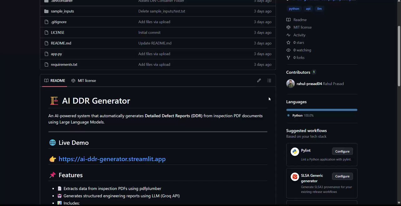The width and height of the screenshot is (401, 206).
Task: Configure the Pylint workflow
Action: [342, 151]
